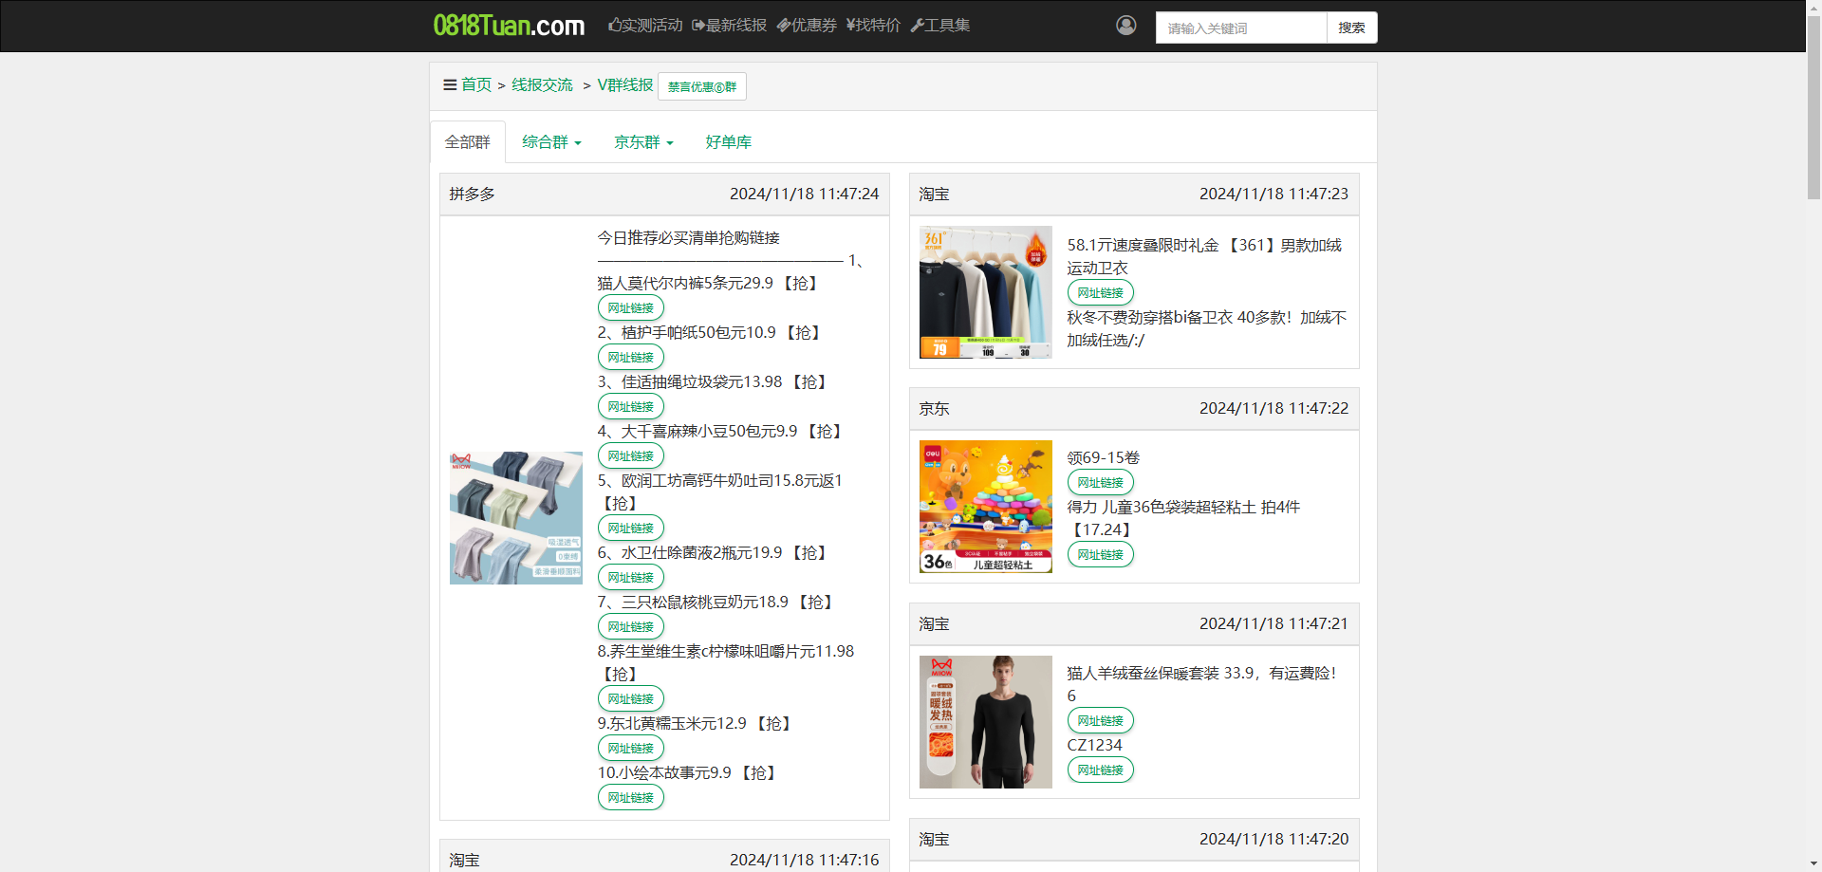
Task: Open the user account icon in header
Action: [x=1125, y=26]
